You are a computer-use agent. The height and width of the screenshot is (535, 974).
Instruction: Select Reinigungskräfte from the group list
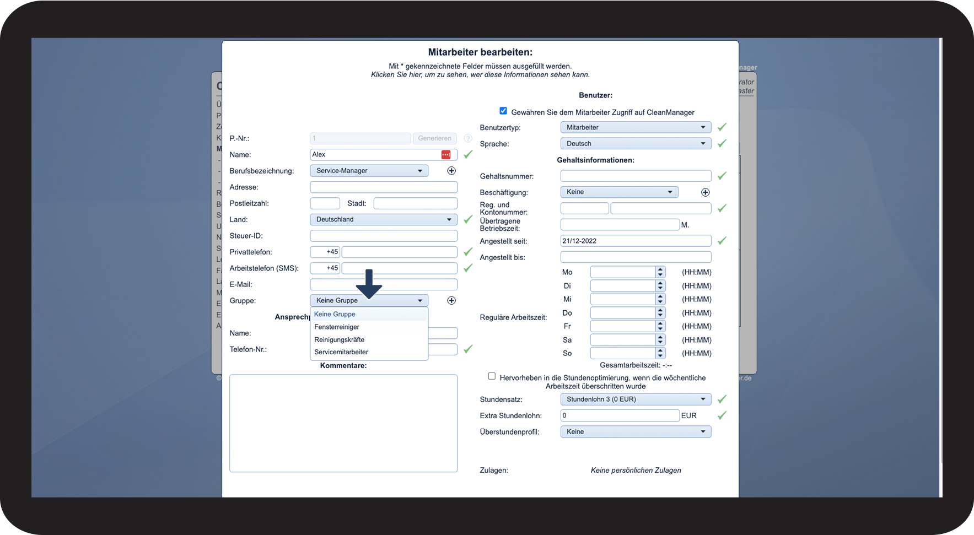click(369, 340)
